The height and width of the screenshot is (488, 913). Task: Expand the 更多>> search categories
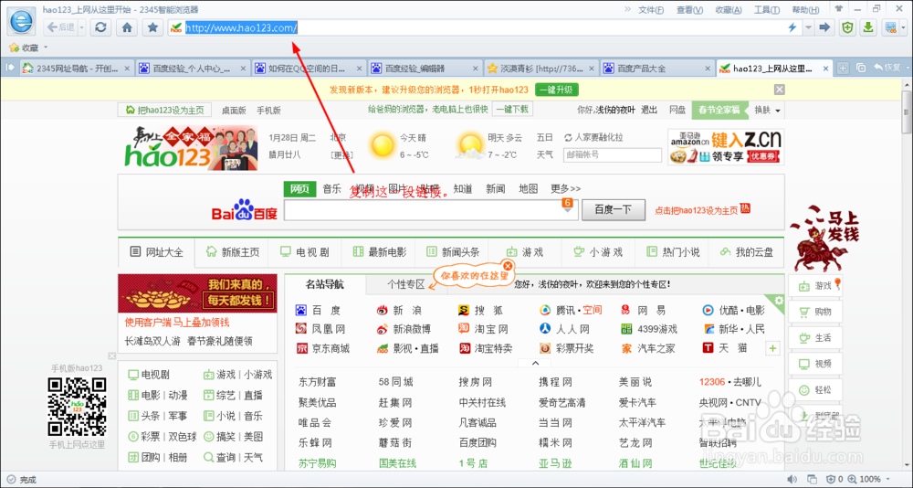tap(565, 189)
